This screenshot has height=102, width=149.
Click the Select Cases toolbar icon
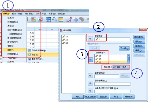61,19
